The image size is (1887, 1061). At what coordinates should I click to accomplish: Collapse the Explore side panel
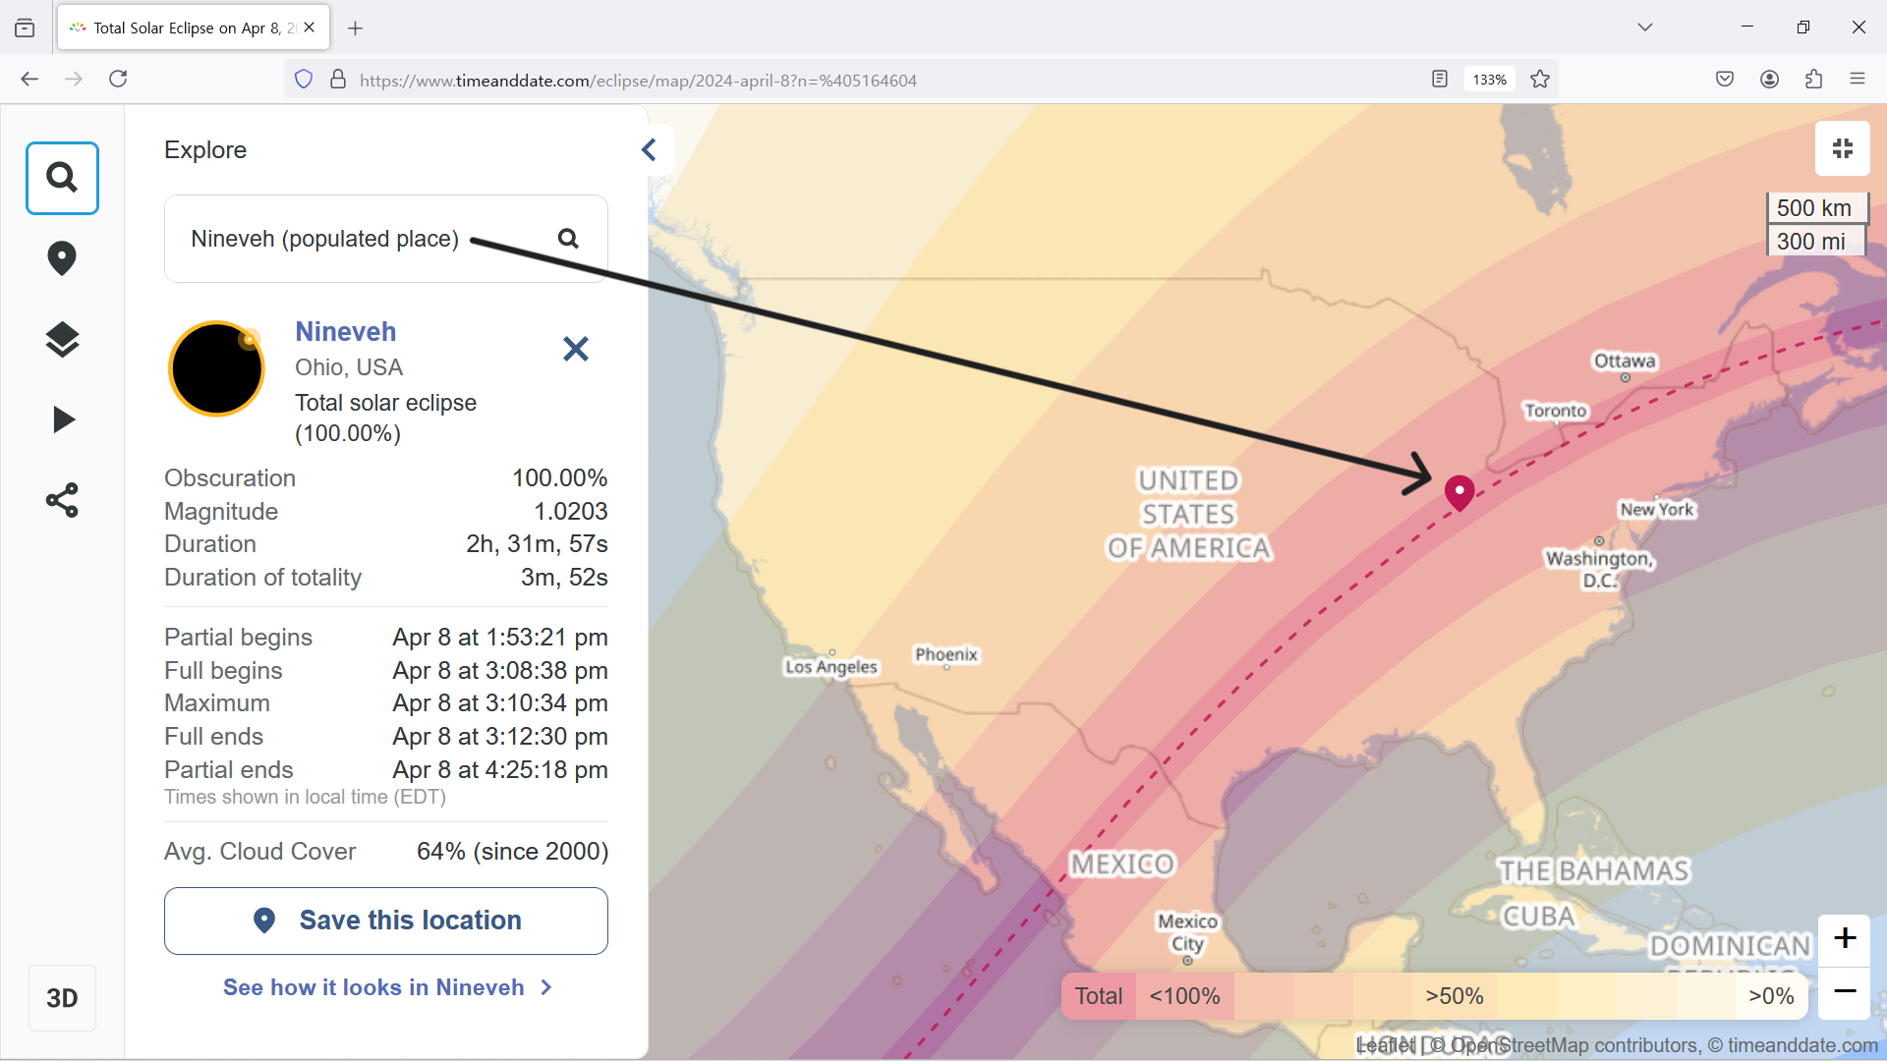[649, 150]
